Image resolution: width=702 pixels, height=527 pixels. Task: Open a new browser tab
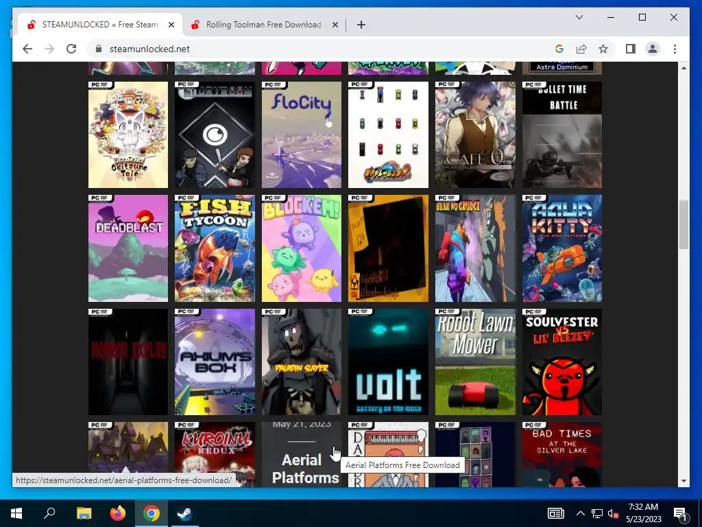pos(361,25)
